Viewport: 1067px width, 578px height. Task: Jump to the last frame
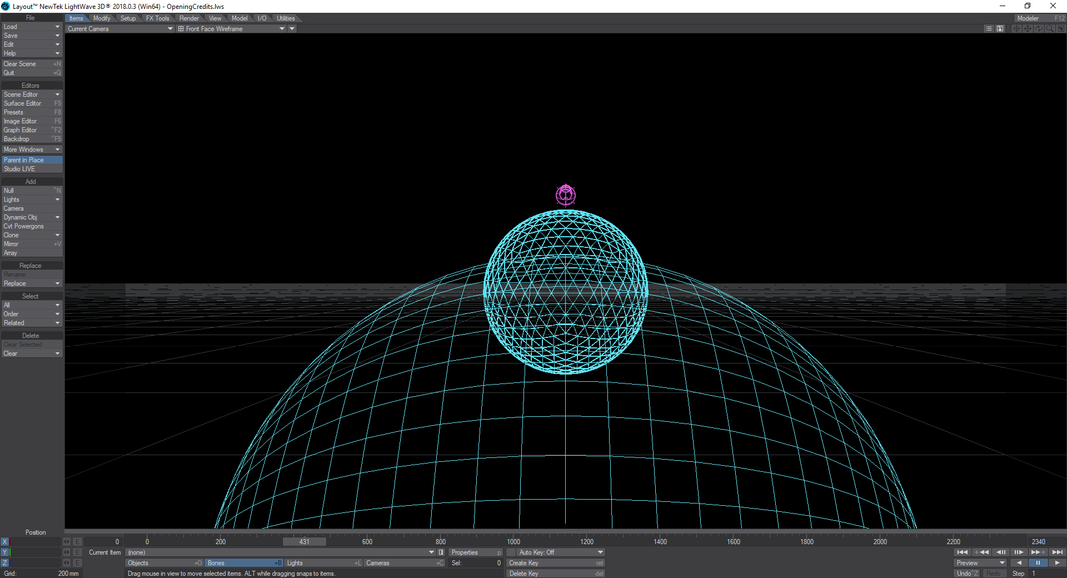(x=1057, y=552)
